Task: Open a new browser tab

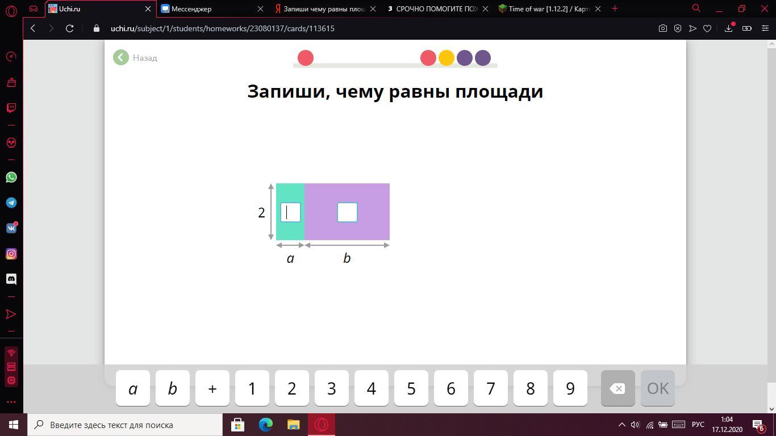Action: tap(615, 9)
